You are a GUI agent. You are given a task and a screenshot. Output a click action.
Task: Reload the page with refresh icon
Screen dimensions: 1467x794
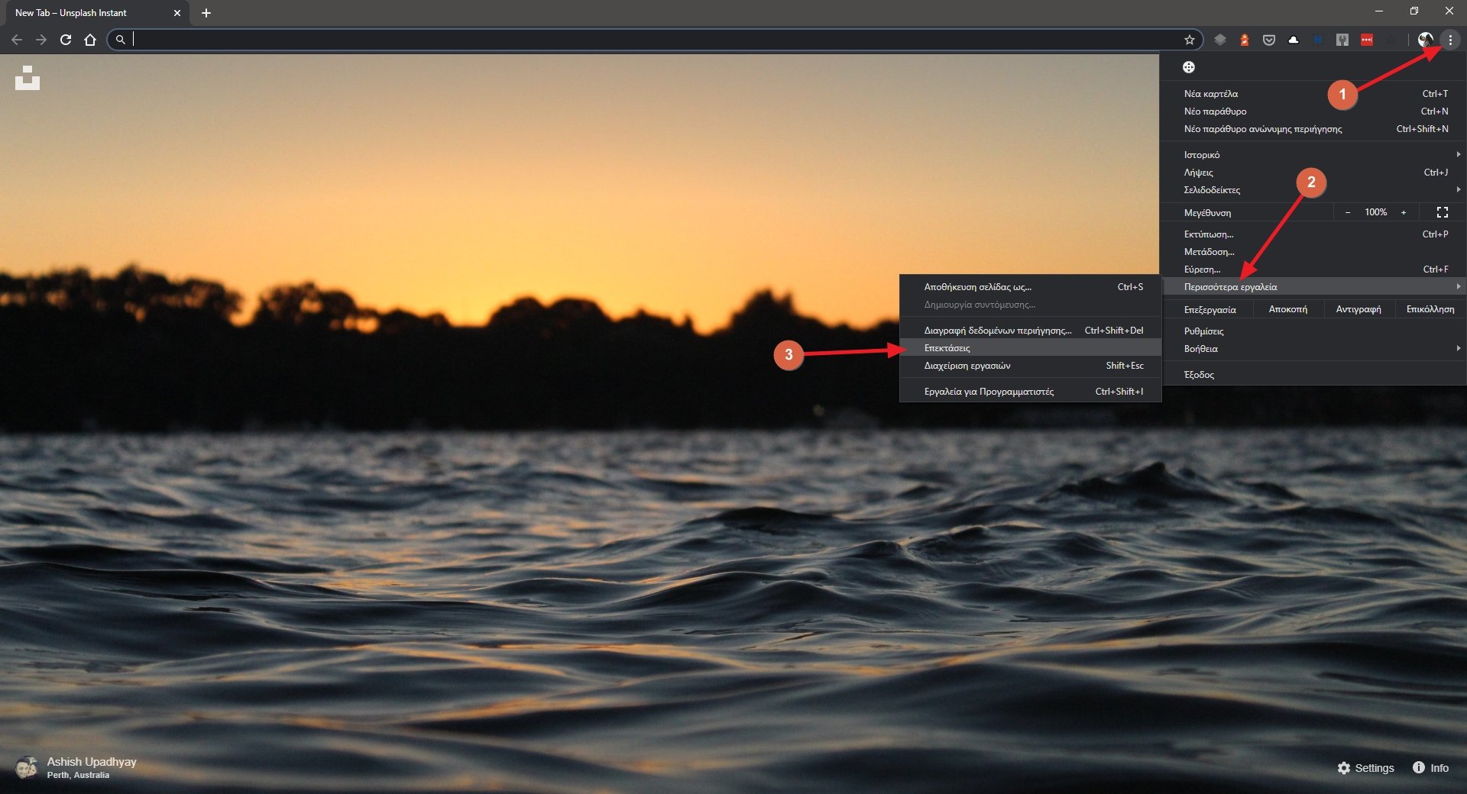point(66,40)
